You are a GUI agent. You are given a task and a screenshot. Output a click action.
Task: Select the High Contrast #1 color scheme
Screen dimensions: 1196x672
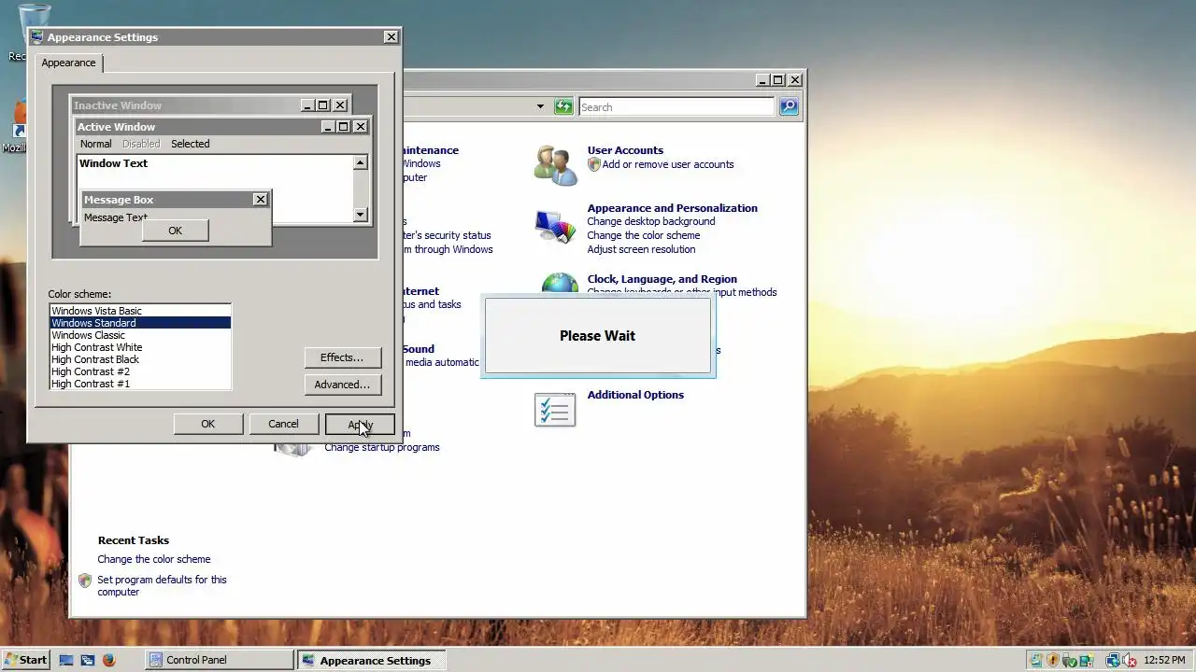click(140, 384)
